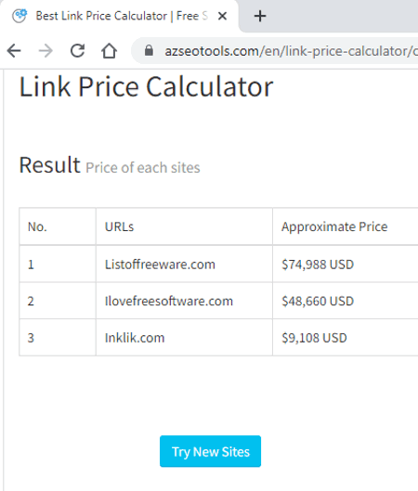
Task: Click the tab favicon icon
Action: click(20, 16)
